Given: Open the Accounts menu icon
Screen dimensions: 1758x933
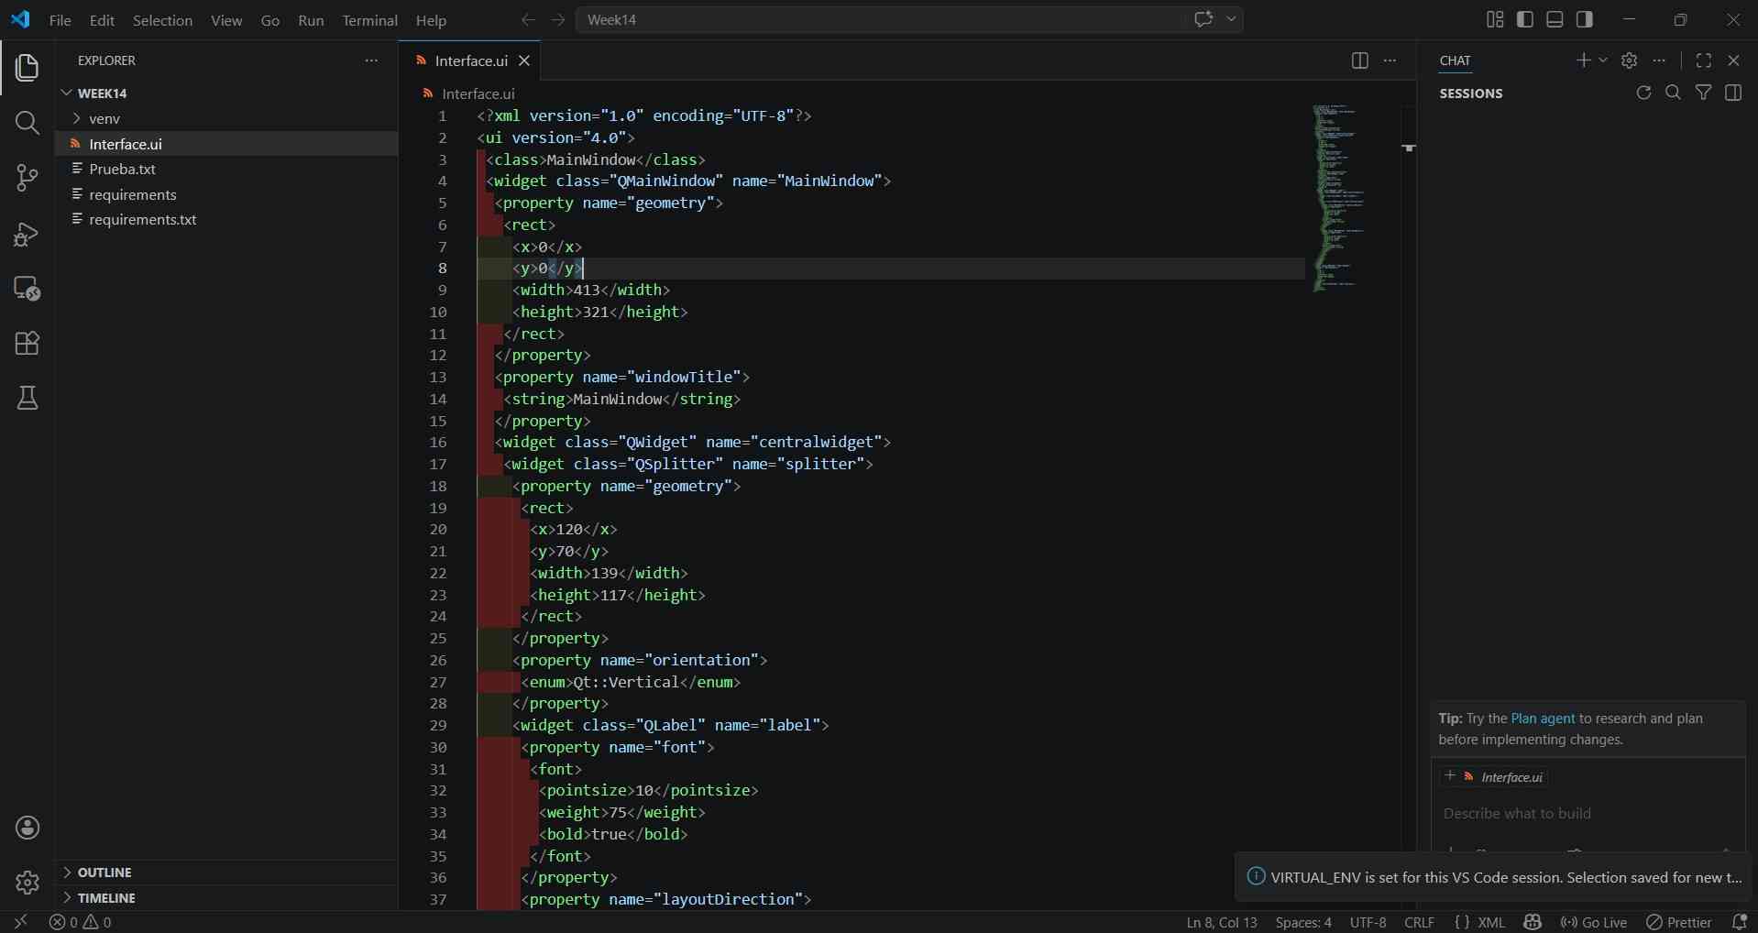Looking at the screenshot, I should (27, 828).
